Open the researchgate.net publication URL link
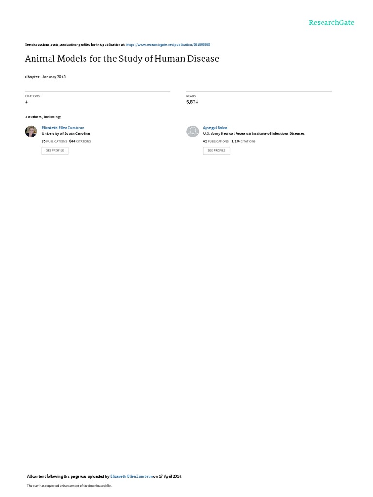This screenshot has height=497, width=373. (x=168, y=45)
